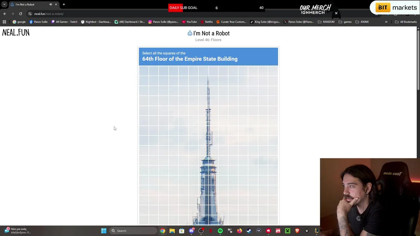420x236 pixels.
Task: Open a new browser tab
Action: (64, 5)
